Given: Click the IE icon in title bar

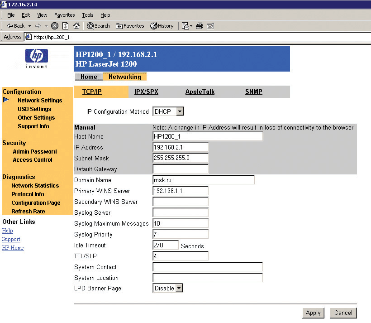Looking at the screenshot, I should [x=4, y=4].
